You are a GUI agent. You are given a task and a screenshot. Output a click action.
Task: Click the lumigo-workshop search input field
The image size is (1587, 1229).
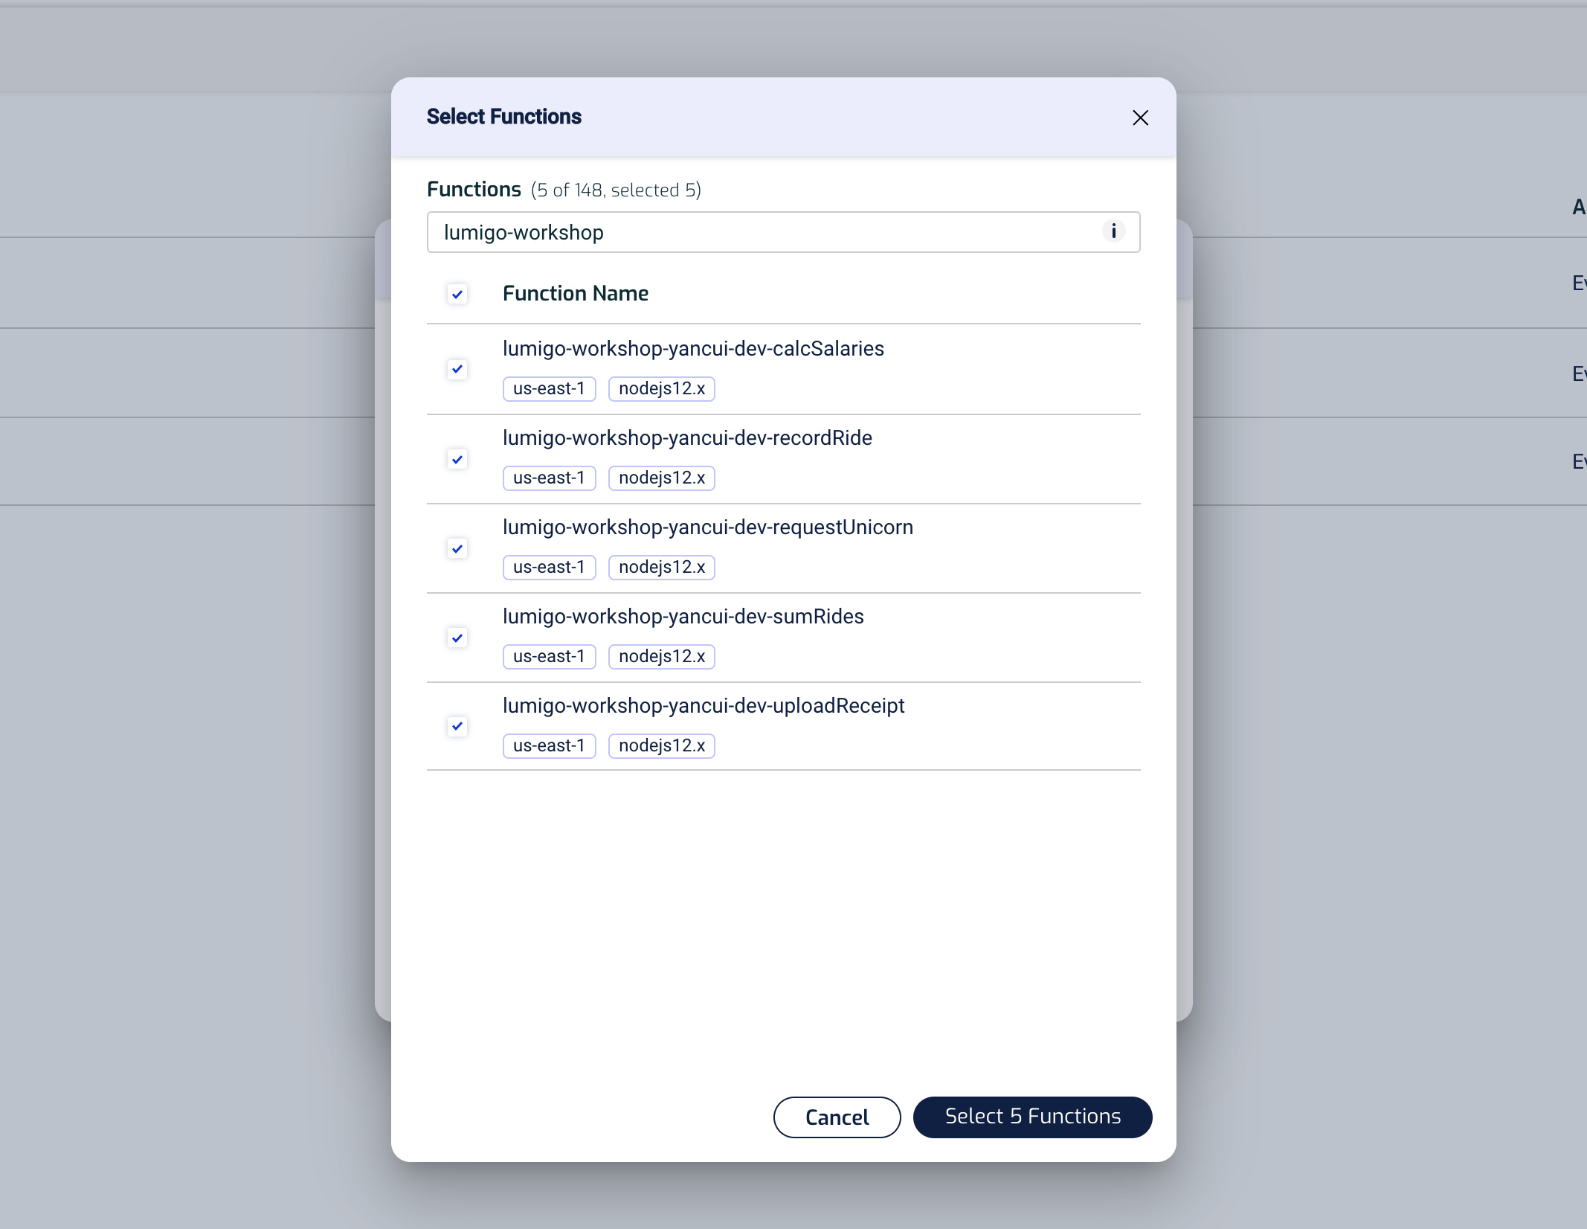(x=783, y=232)
